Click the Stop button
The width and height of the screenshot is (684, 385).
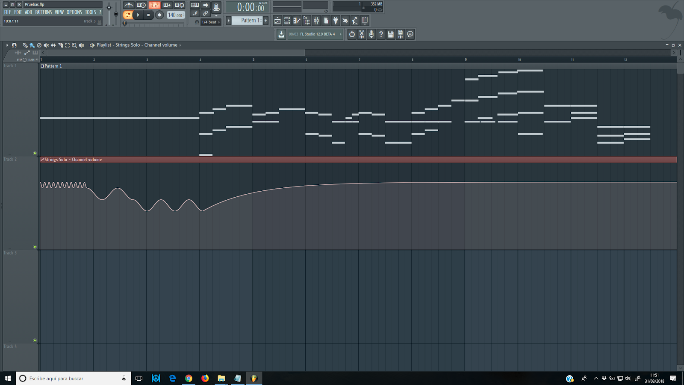point(148,15)
